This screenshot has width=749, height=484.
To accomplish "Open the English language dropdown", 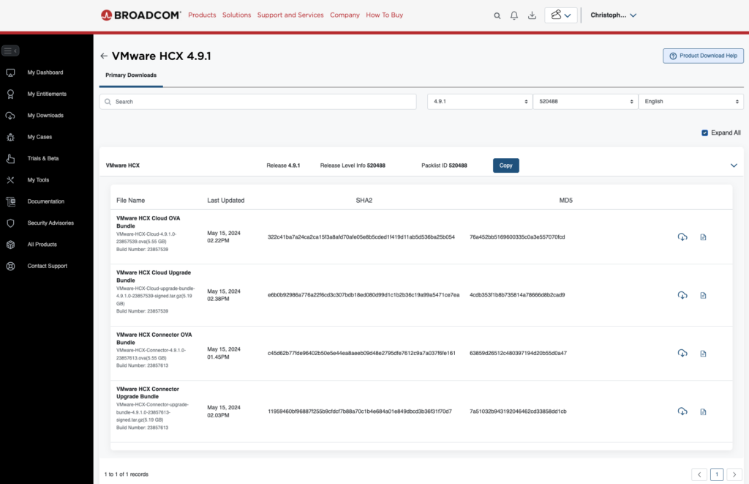I will (x=690, y=102).
